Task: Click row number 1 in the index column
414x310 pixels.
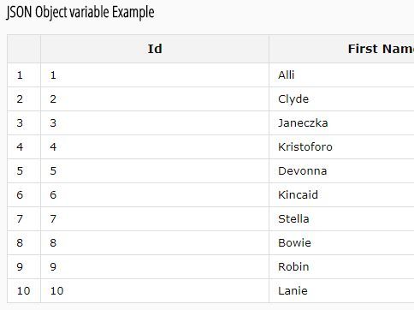Action: click(24, 75)
